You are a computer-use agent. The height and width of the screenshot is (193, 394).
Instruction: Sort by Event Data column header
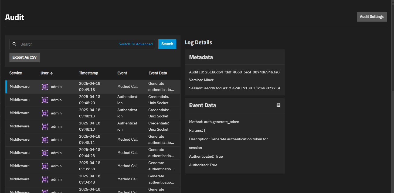click(x=158, y=73)
